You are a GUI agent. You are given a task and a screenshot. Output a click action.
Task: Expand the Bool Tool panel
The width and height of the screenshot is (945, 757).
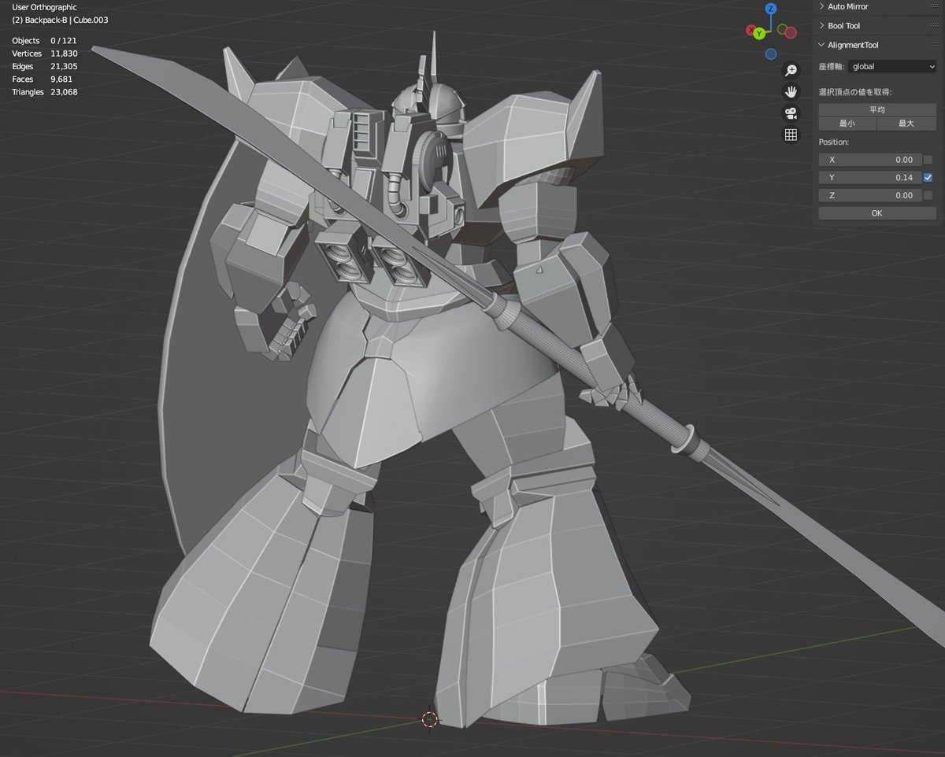tap(822, 26)
